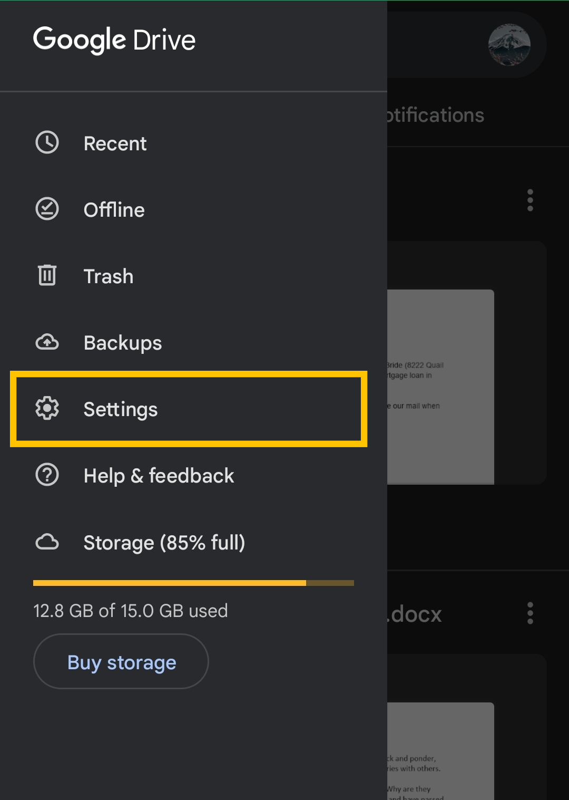Click the Backups cloud upload icon
Screen dimensions: 569x800
47,342
